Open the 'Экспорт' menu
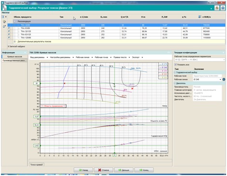Viewport: 227px width, 176px height. (137, 57)
